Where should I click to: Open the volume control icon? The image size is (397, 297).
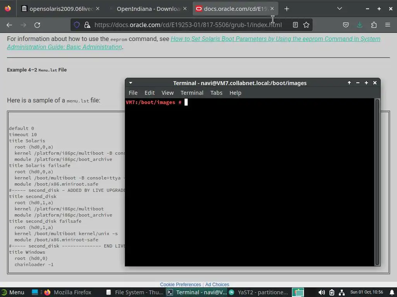pos(321,292)
